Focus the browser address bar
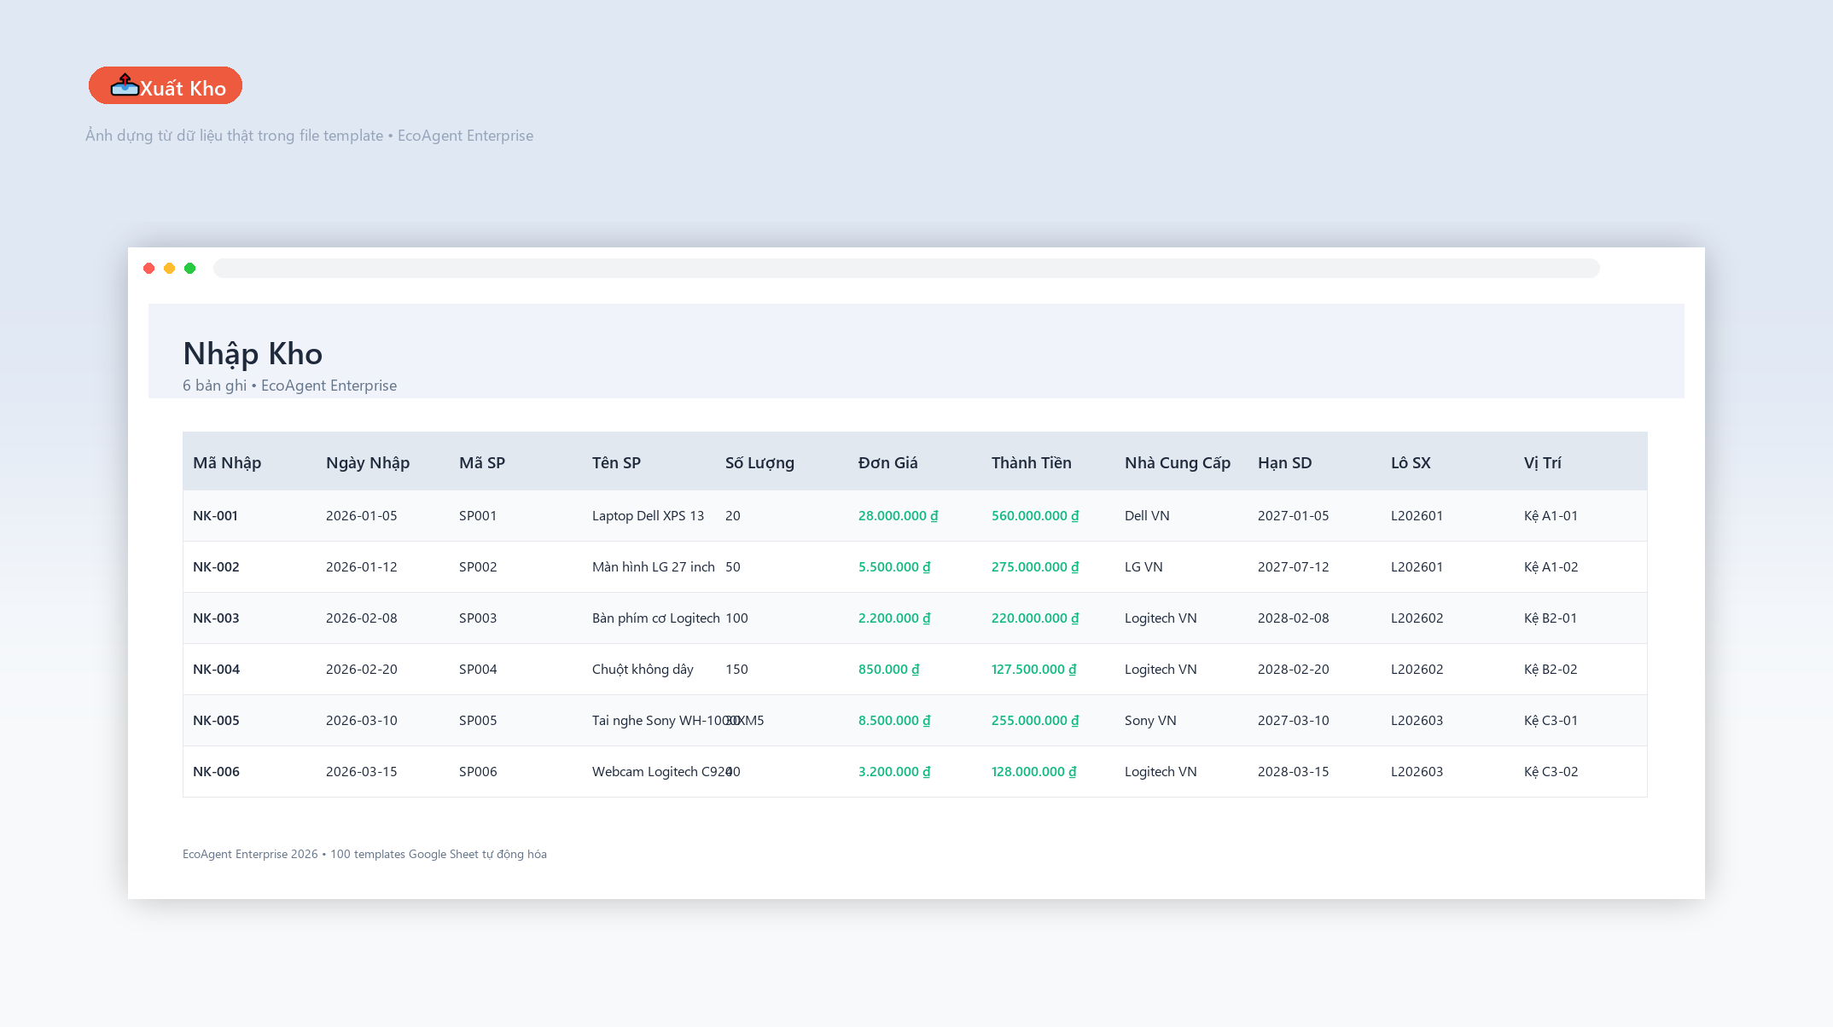The width and height of the screenshot is (1833, 1027). 906,269
